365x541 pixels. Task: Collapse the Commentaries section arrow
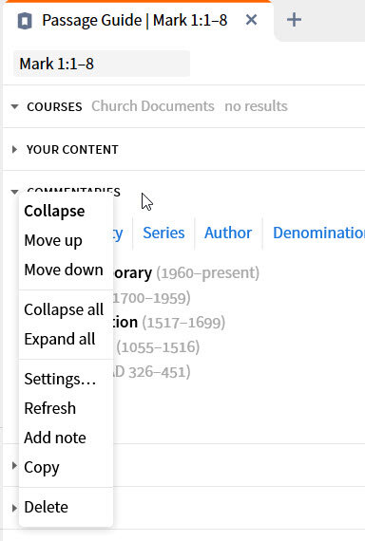point(14,192)
